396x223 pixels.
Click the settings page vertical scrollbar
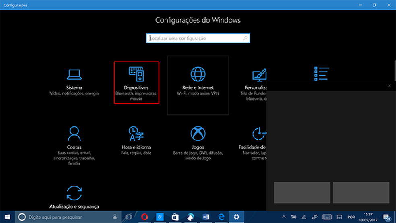click(395, 71)
